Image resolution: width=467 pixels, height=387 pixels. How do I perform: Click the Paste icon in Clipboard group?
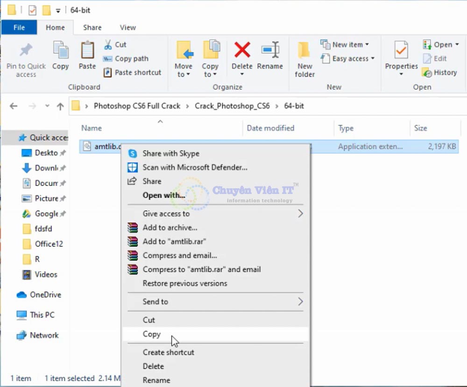87,50
